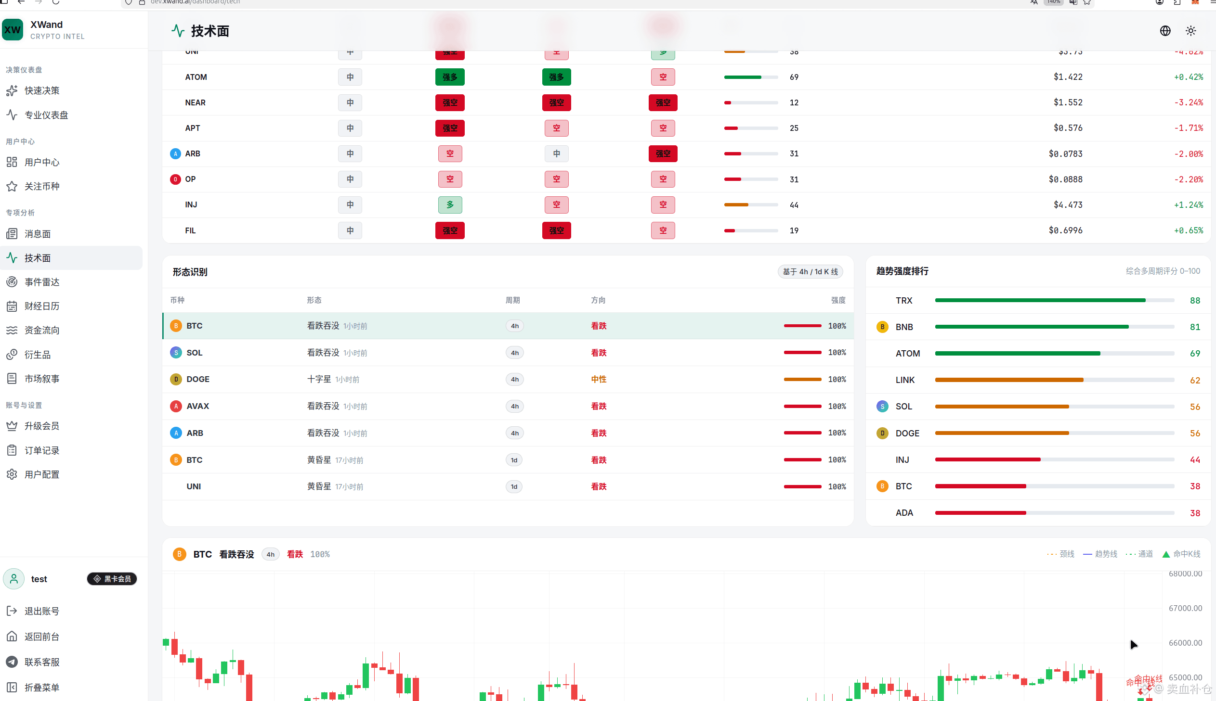The width and height of the screenshot is (1216, 701).
Task: Click BNB coin icon in ranking
Action: (x=882, y=327)
